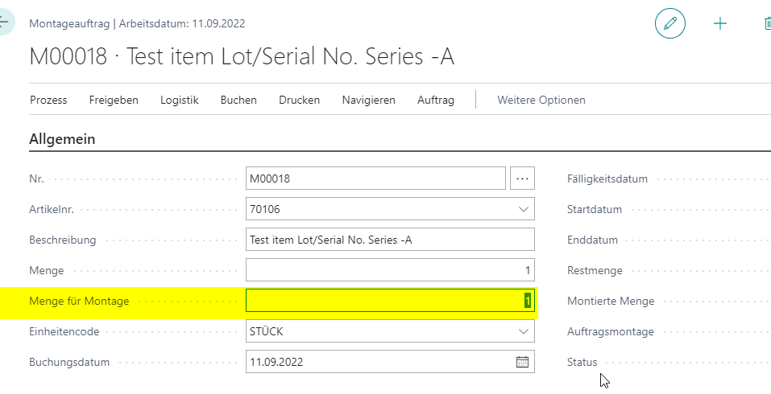Click the Beschreibung text field
The height and width of the screenshot is (394, 771).
point(390,240)
